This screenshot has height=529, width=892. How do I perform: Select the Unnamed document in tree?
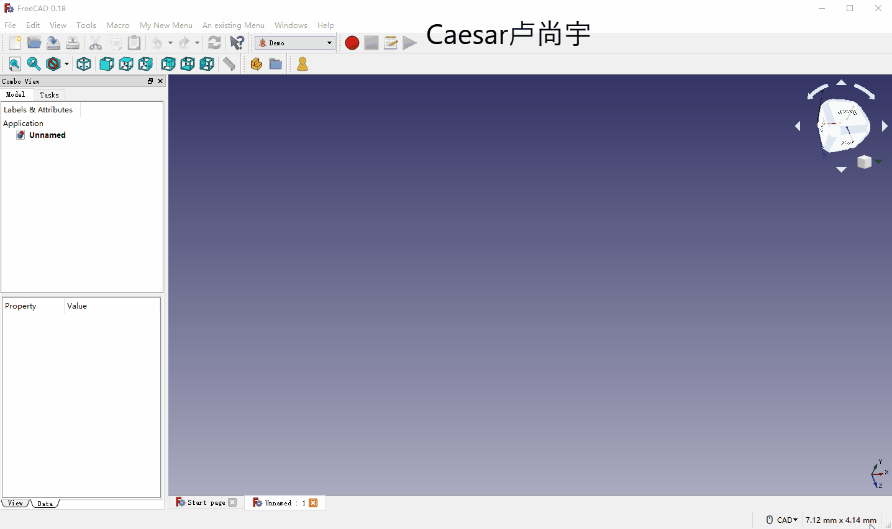click(x=47, y=135)
